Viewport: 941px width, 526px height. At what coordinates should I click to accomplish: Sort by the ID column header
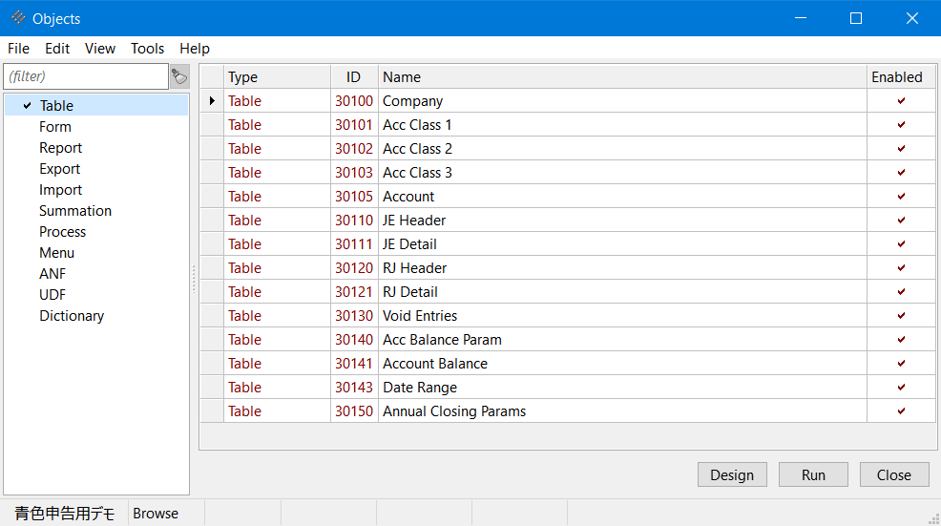click(354, 77)
